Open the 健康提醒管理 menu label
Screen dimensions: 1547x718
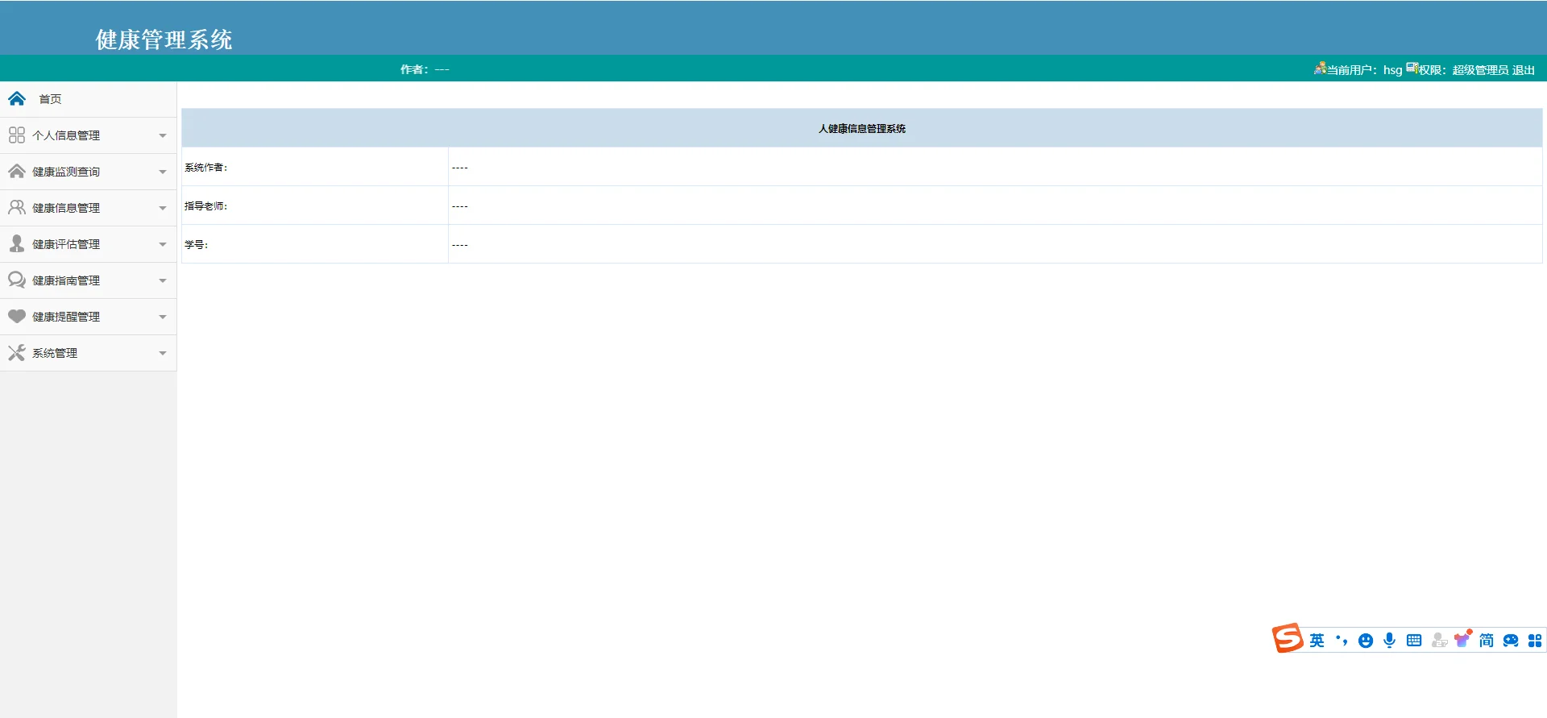click(x=66, y=317)
